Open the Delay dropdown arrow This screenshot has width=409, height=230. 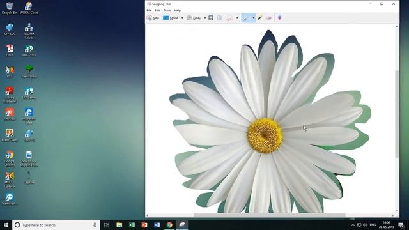205,18
